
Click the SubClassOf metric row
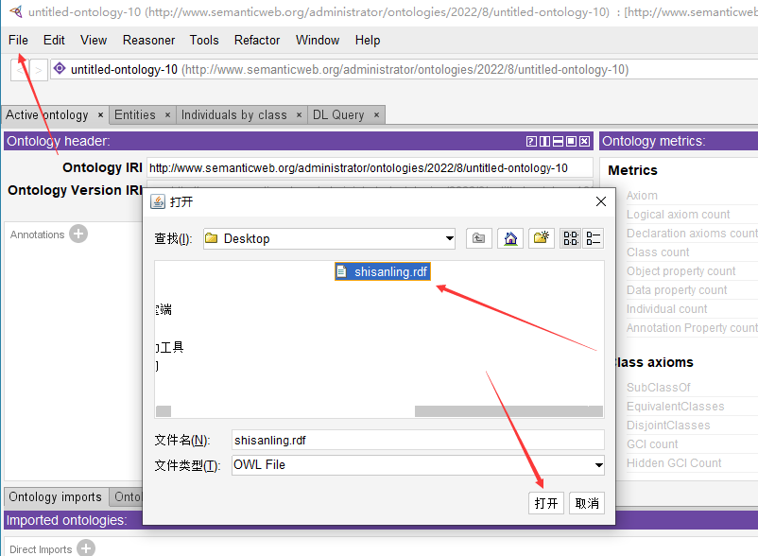659,388
